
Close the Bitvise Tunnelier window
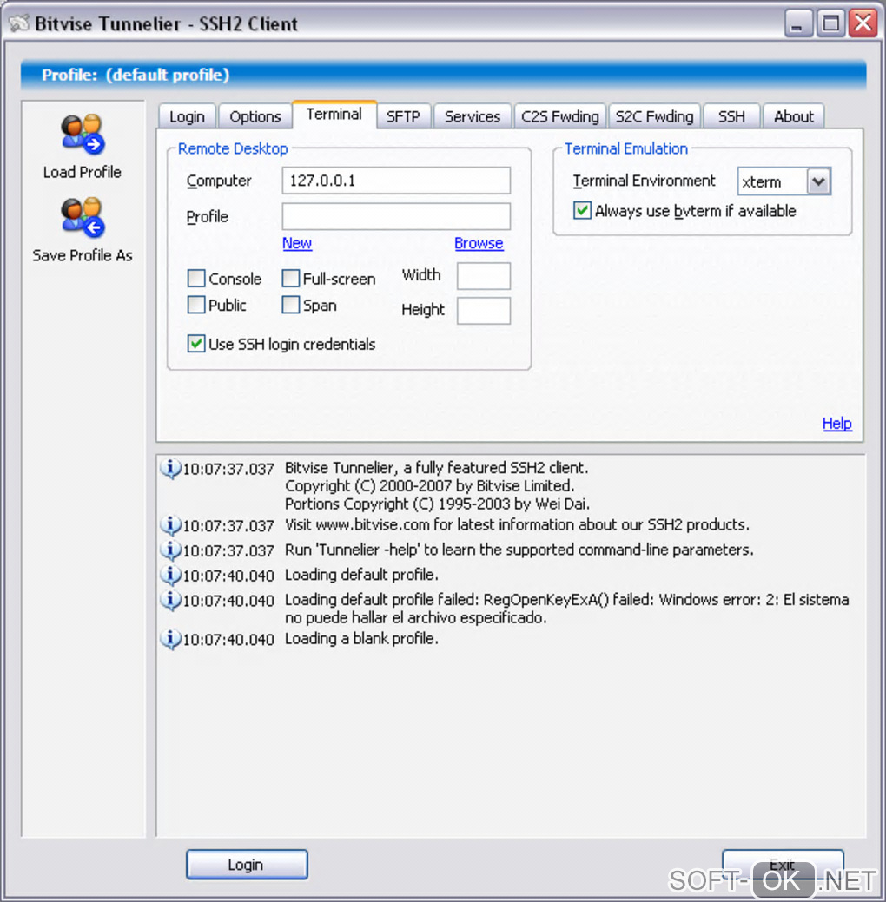863,23
